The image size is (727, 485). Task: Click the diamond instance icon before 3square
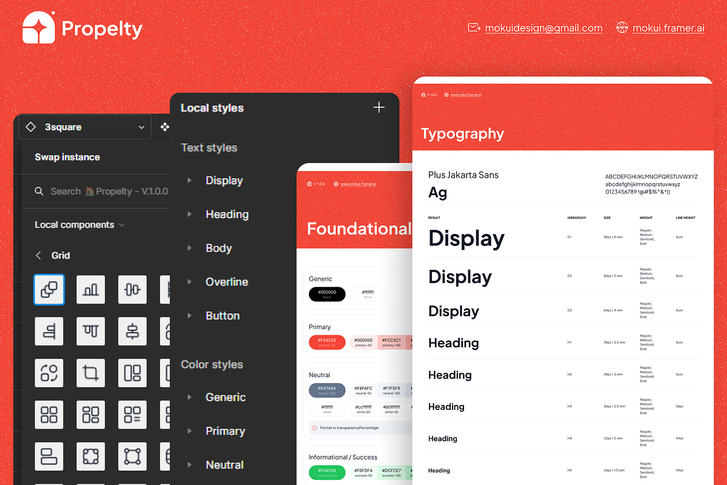click(x=30, y=127)
